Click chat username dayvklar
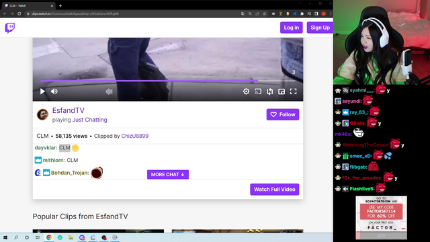Viewport: 430px width, 242px height. pyautogui.click(x=46, y=148)
